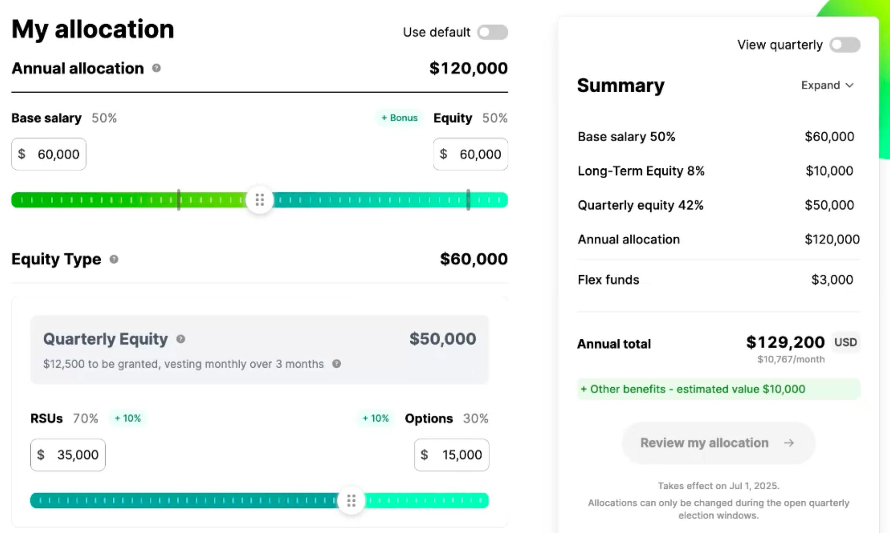Click the Flex funds row label
This screenshot has height=533, width=890.
[608, 280]
